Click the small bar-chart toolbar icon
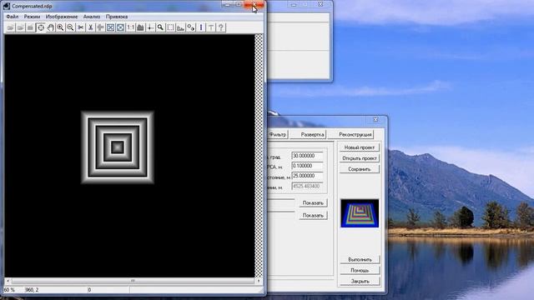The width and height of the screenshot is (534, 300). 180,27
